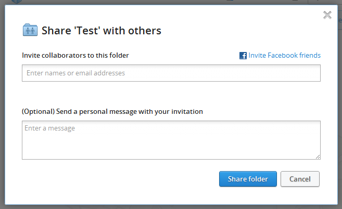Click the dimmed Dropbox logo behind the dialog
The width and height of the screenshot is (342, 209).
tap(18, 2)
